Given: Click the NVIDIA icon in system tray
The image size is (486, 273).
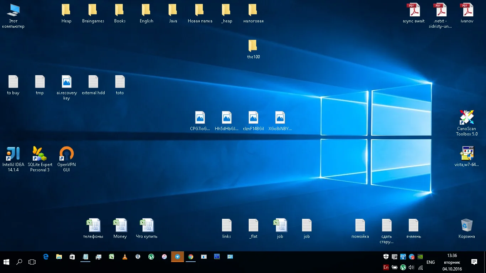Looking at the screenshot, I should click(x=420, y=257).
